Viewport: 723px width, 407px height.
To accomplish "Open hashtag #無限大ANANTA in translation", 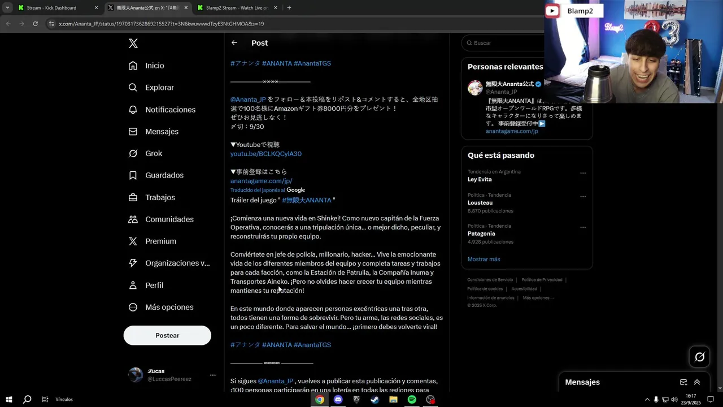I will point(307,200).
